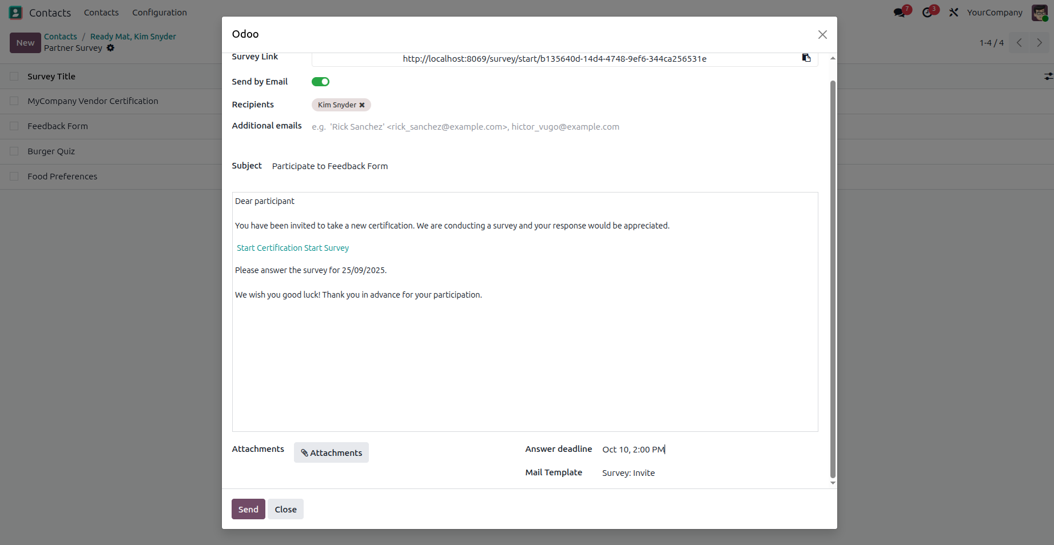Image resolution: width=1054 pixels, height=545 pixels.
Task: Click the user avatar in top bar
Action: coord(1040,13)
